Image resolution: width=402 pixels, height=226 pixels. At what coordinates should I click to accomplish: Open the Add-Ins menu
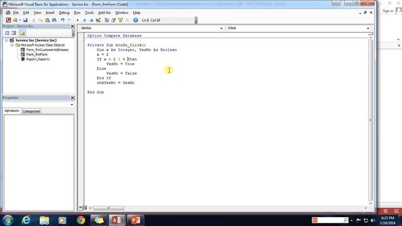[x=104, y=13]
